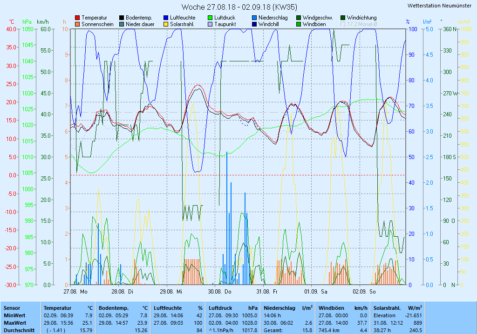Click the orange Sonnenschein legend square
Viewport: 477px width, 334px height.
77,24
